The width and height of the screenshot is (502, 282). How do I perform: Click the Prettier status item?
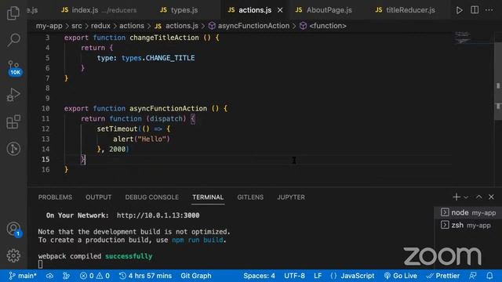pos(443,276)
